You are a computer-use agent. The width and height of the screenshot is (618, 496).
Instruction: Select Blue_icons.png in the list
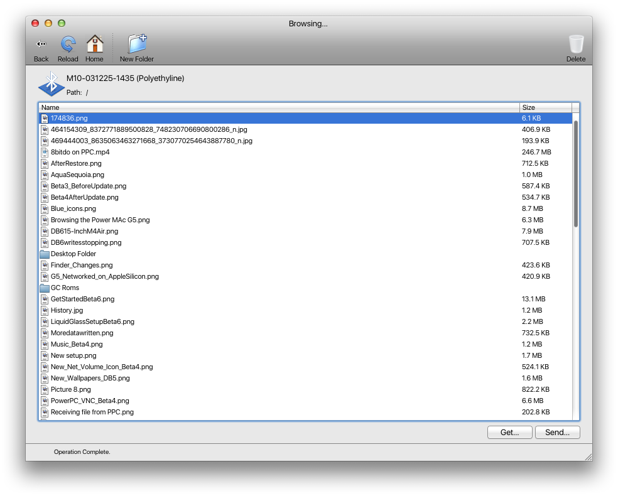(73, 208)
